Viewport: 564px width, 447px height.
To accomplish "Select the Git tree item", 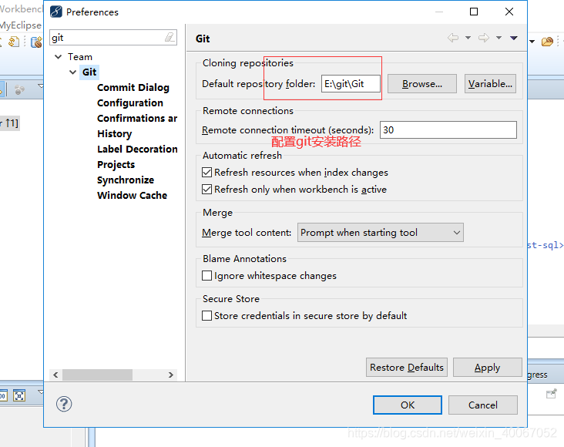I will pyautogui.click(x=89, y=72).
